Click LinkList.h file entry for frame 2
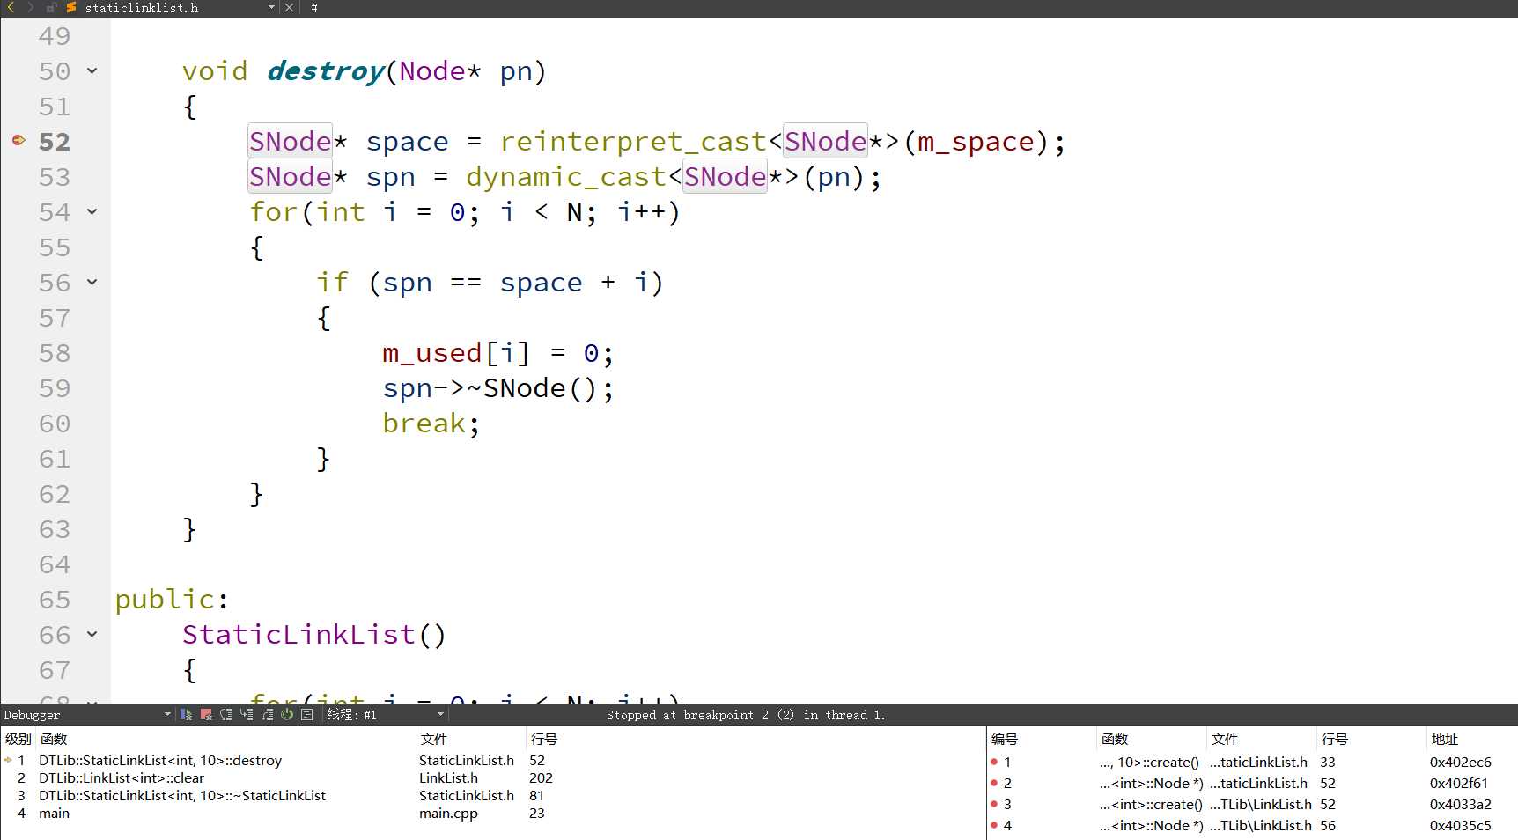The image size is (1518, 840). [x=448, y=778]
